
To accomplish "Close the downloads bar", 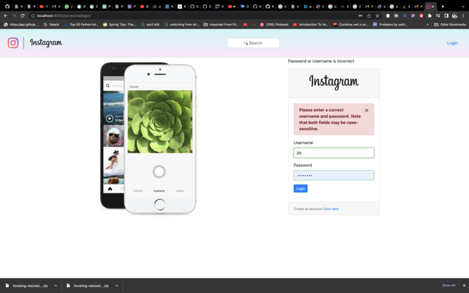I will coord(463,285).
